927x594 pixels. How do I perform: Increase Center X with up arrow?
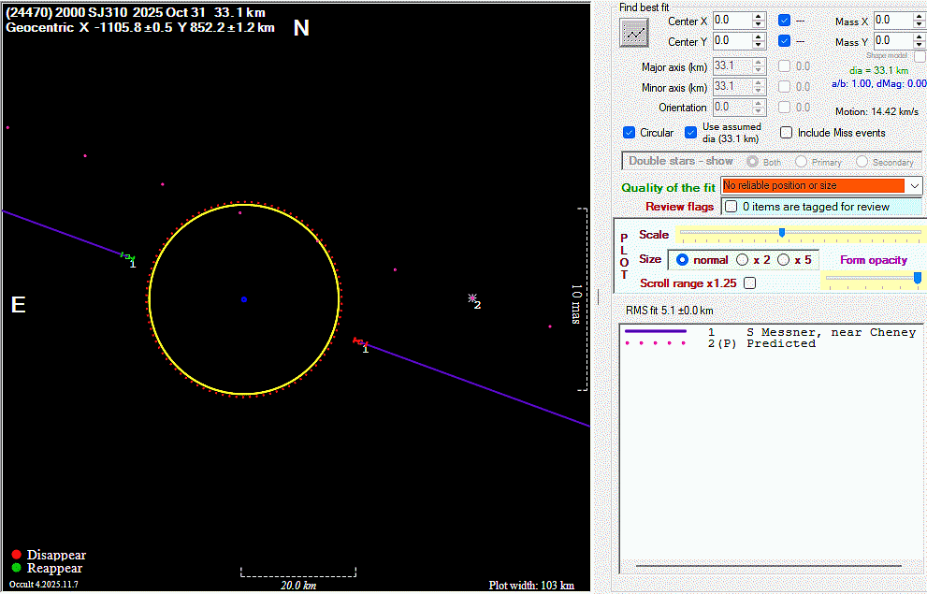(759, 16)
